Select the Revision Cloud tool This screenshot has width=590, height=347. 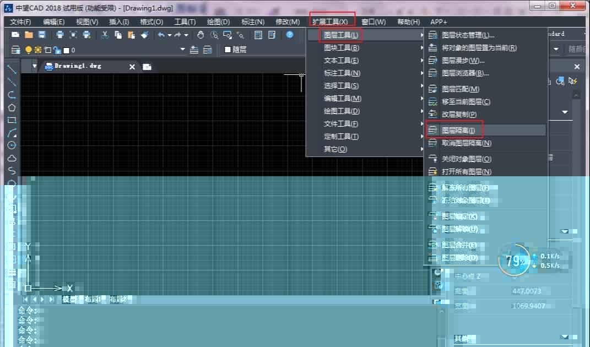12,158
